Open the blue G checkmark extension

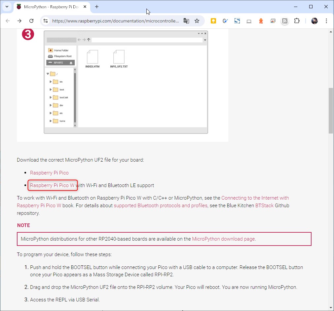[x=225, y=21]
